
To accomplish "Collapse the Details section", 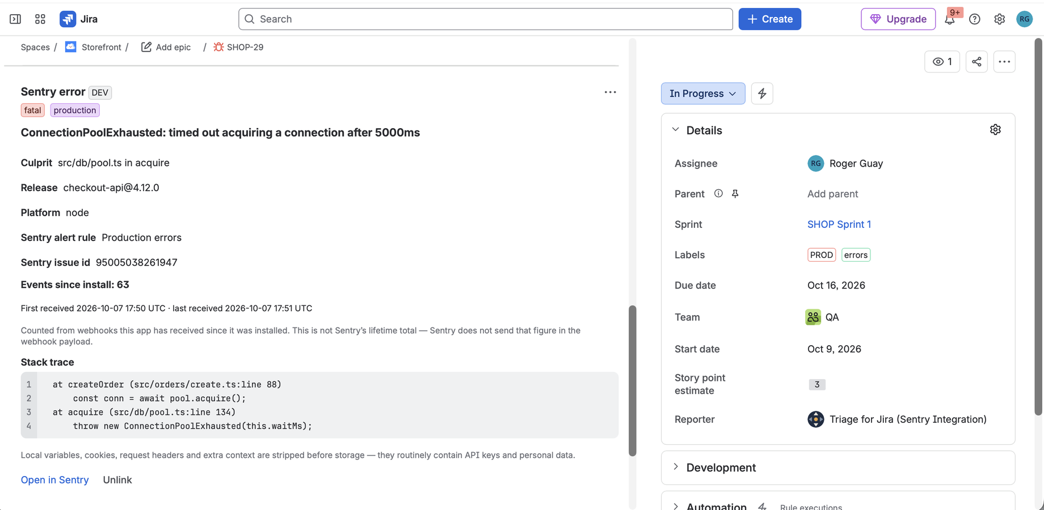I will tap(676, 130).
